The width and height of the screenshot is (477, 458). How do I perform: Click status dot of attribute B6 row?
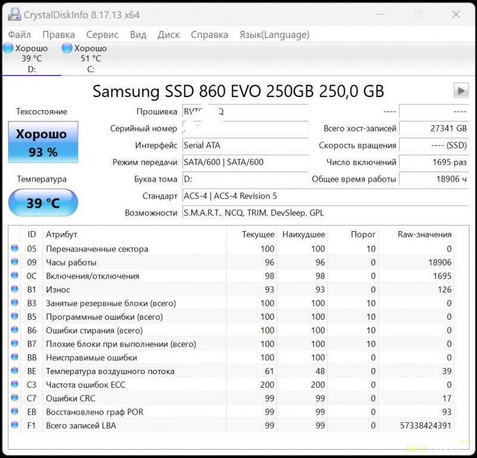pyautogui.click(x=14, y=330)
